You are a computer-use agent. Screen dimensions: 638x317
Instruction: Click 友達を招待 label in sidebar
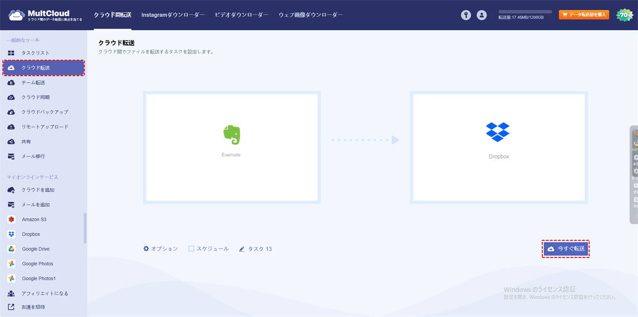(x=33, y=307)
